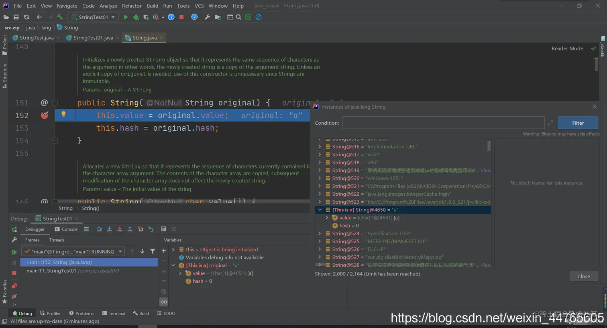Expand the Condition field with the expand icon
This screenshot has width=607, height=328.
coord(550,123)
